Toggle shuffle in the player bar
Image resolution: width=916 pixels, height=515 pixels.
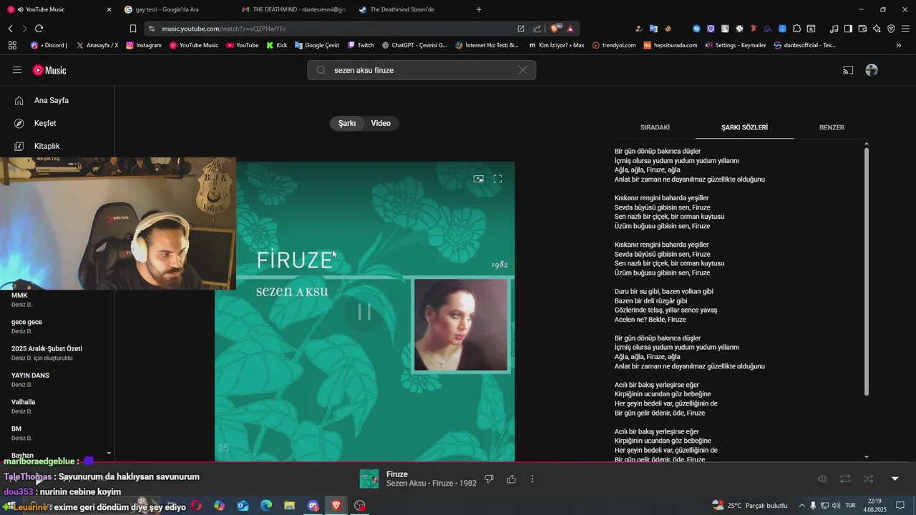tap(868, 479)
